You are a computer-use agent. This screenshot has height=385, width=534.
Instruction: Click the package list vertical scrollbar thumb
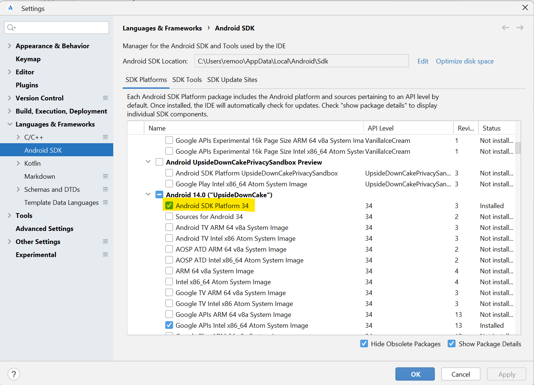click(518, 147)
